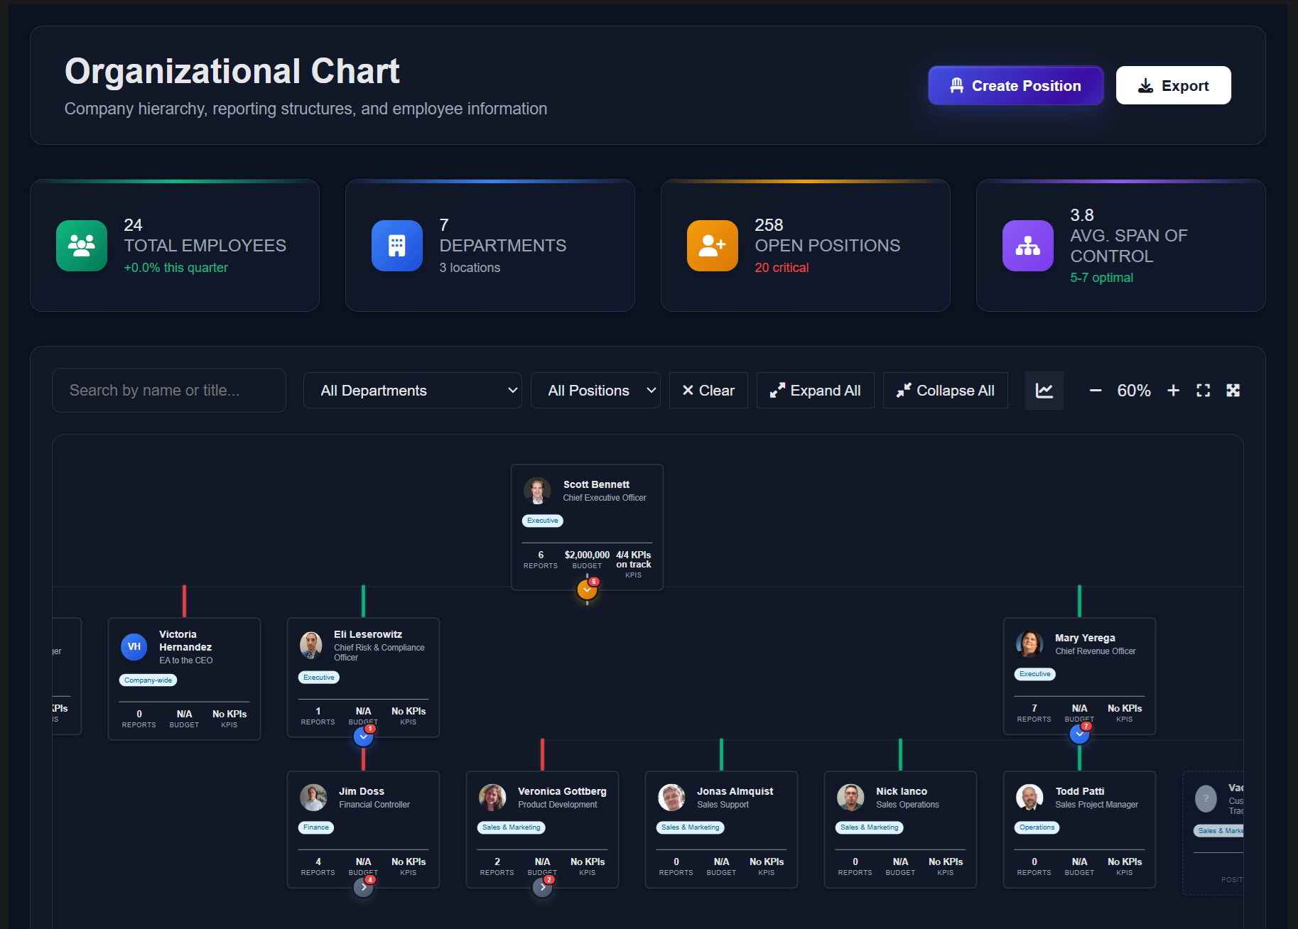
Task: Click the X icon on the Clear filter
Action: pyautogui.click(x=688, y=390)
